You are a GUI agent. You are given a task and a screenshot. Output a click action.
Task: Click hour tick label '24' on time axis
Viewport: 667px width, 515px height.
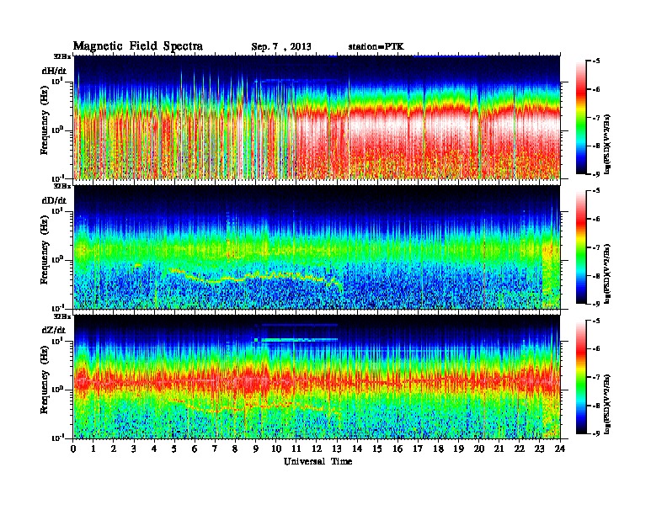(x=560, y=449)
